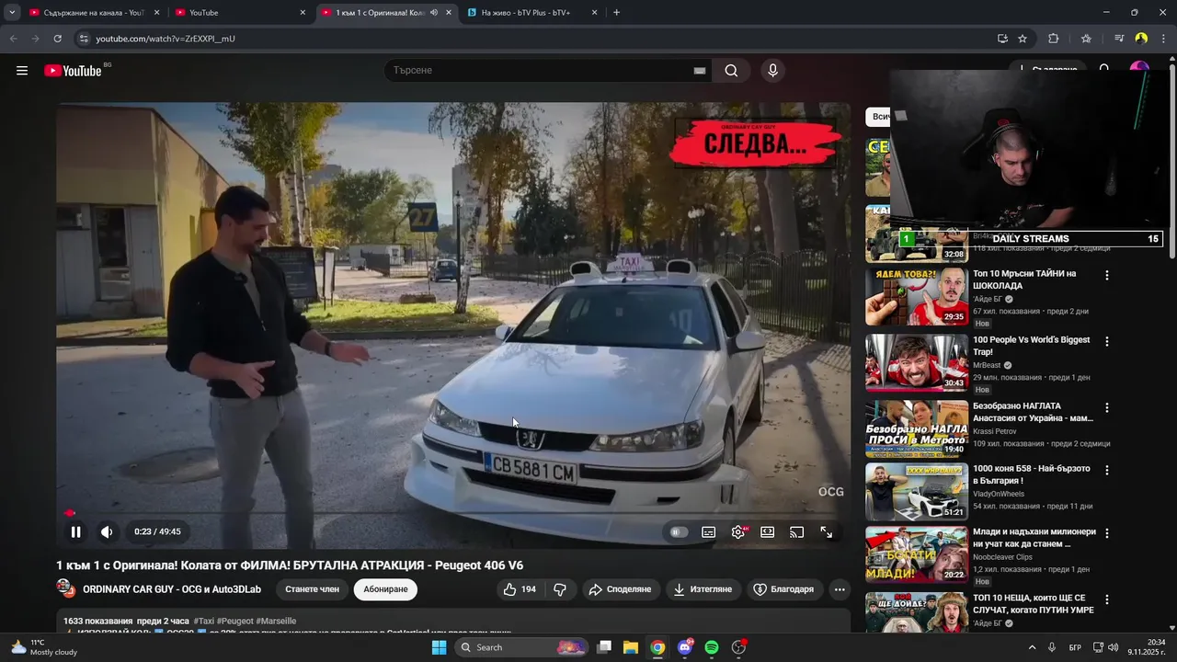Viewport: 1177px width, 662px height.
Task: Open the 1000 коня Б58 thumbnail
Action: (917, 491)
